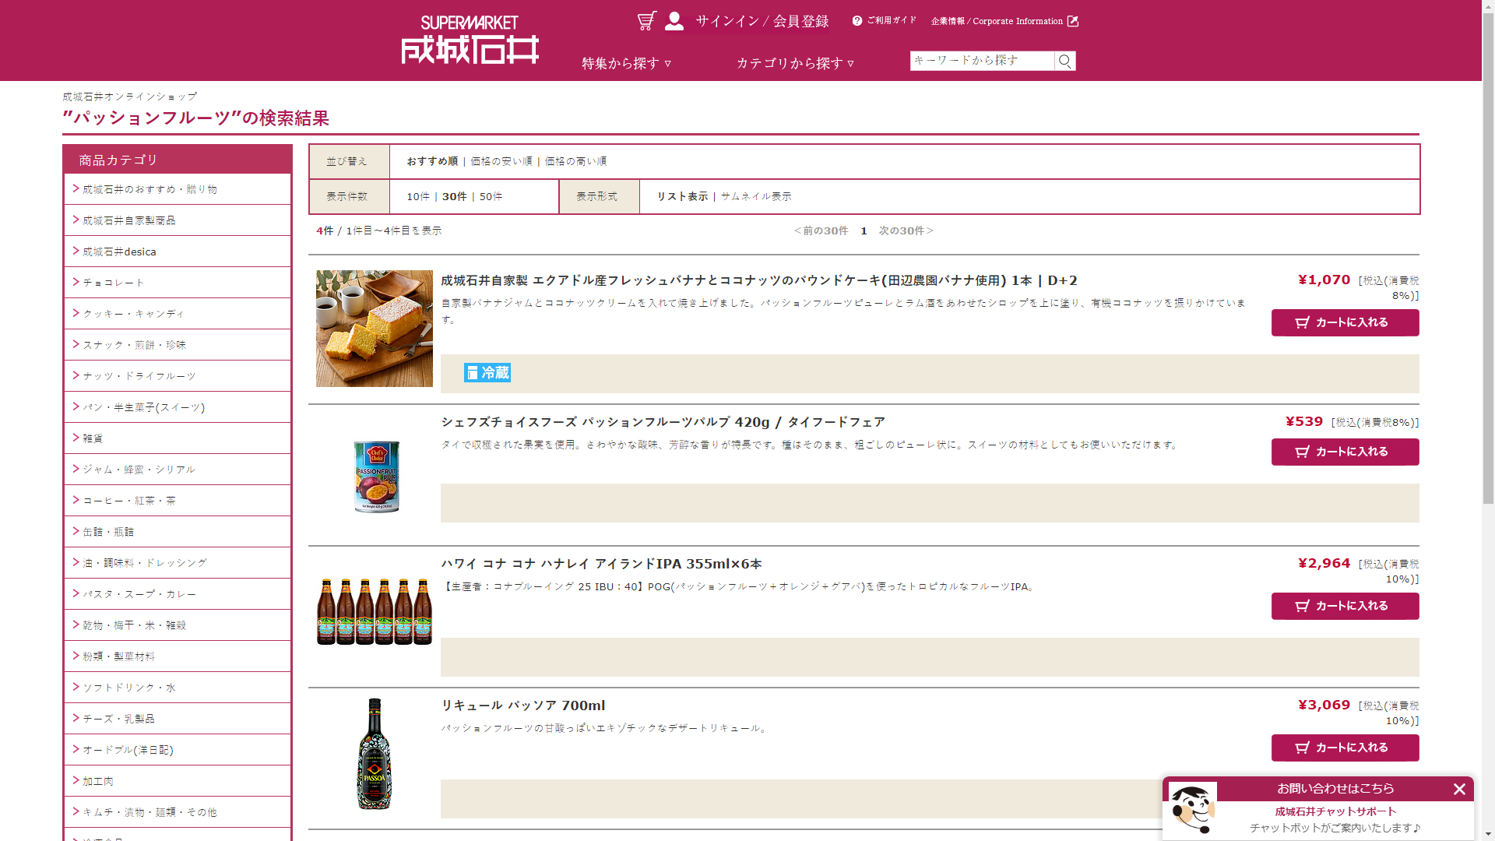Viewport: 1495px width, 841px height.
Task: Sort by 価格の安い順
Action: pos(501,161)
